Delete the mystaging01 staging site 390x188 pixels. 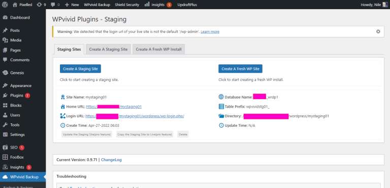tap(183, 134)
